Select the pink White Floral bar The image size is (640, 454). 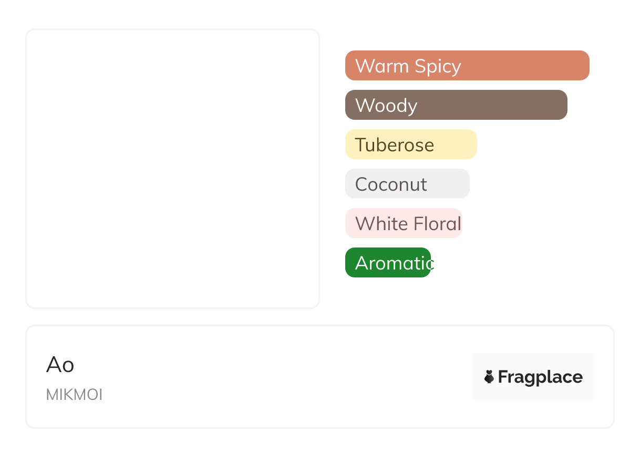click(x=404, y=223)
